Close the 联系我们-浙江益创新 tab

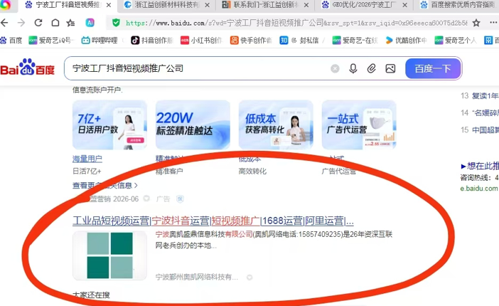306,5
